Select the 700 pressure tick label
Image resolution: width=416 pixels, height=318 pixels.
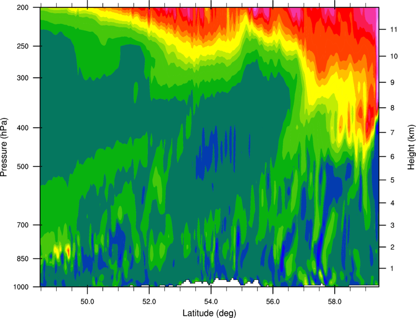(x=23, y=225)
